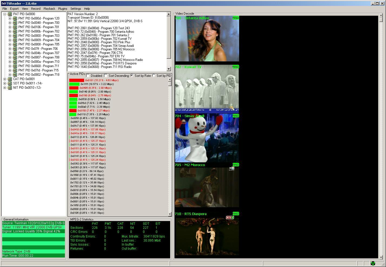Click the PMT icon for Program 711

click(x=15, y=66)
